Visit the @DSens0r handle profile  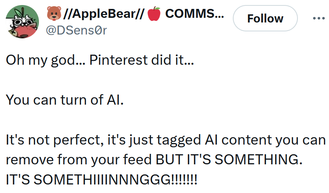point(76,30)
